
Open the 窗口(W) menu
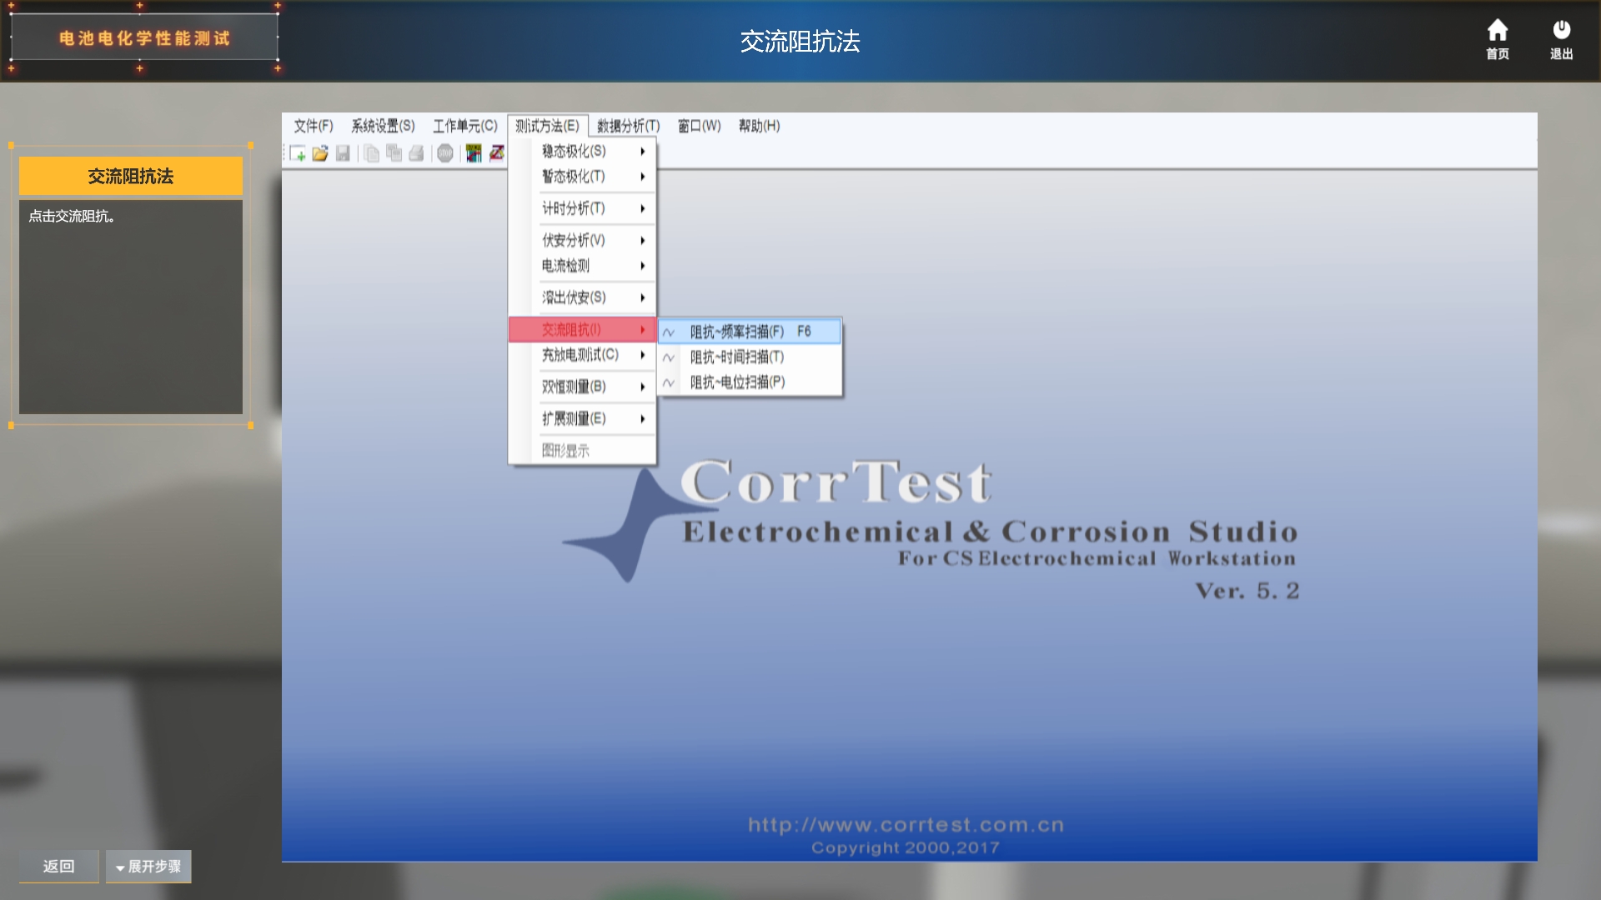[699, 126]
